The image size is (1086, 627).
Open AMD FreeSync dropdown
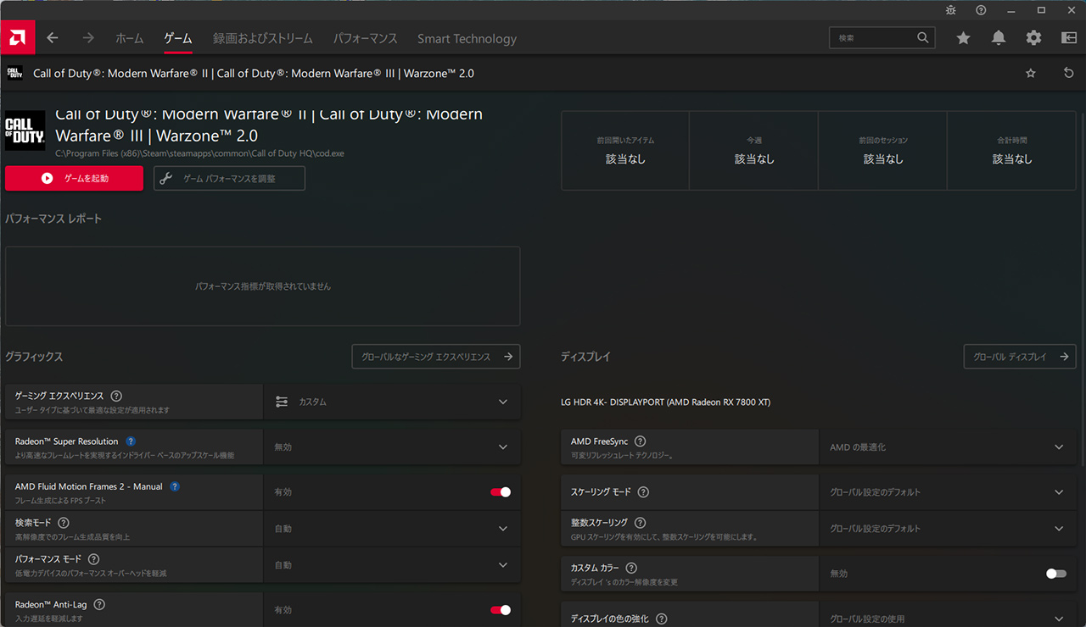pos(948,447)
